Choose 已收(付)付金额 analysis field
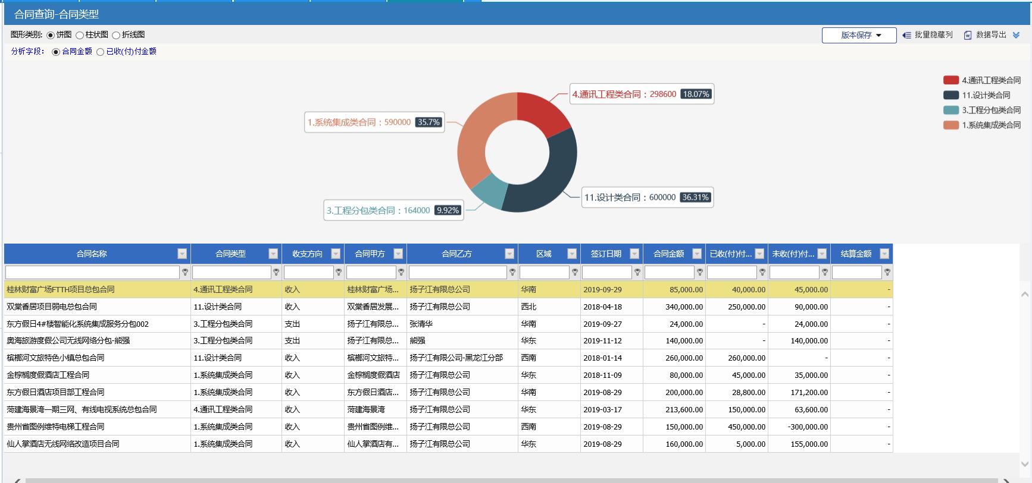 coord(101,52)
